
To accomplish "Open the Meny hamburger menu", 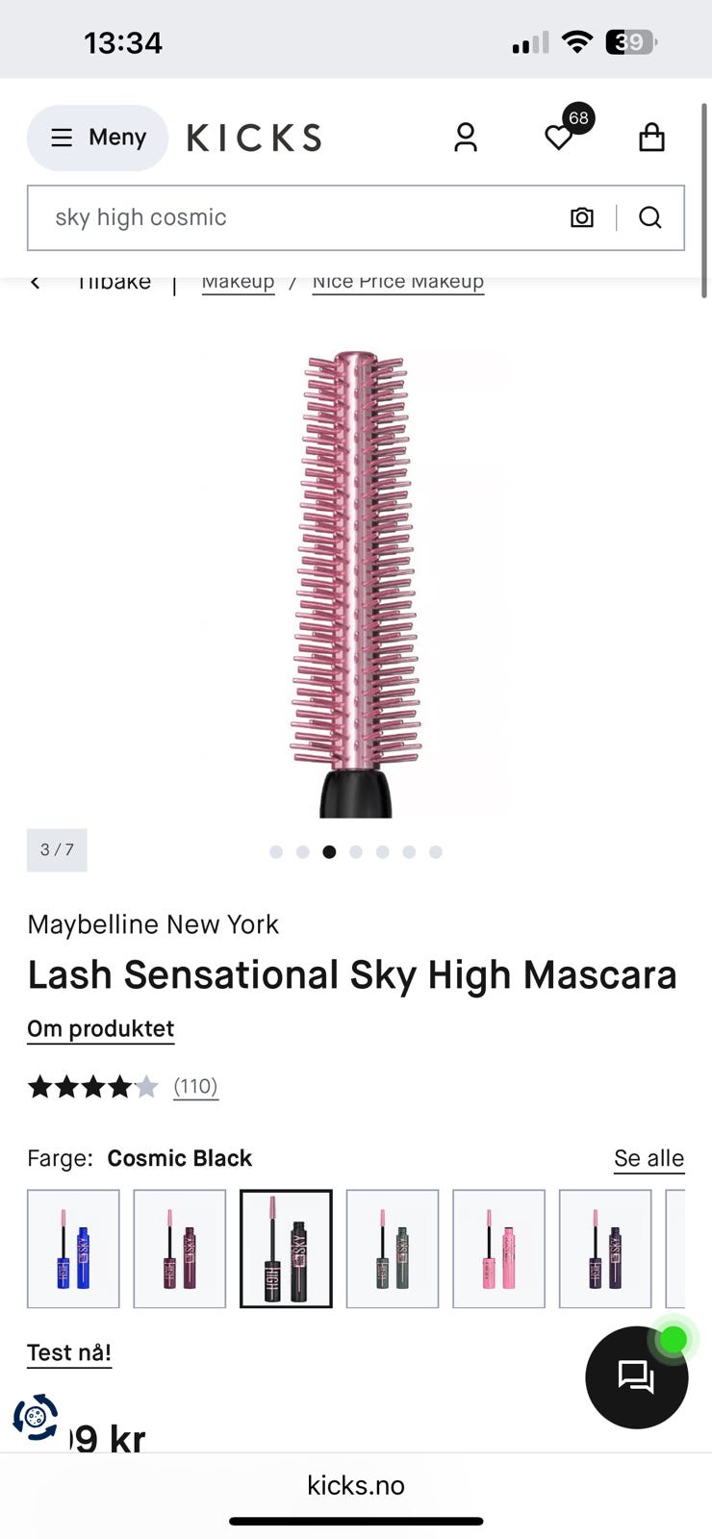I will point(97,138).
